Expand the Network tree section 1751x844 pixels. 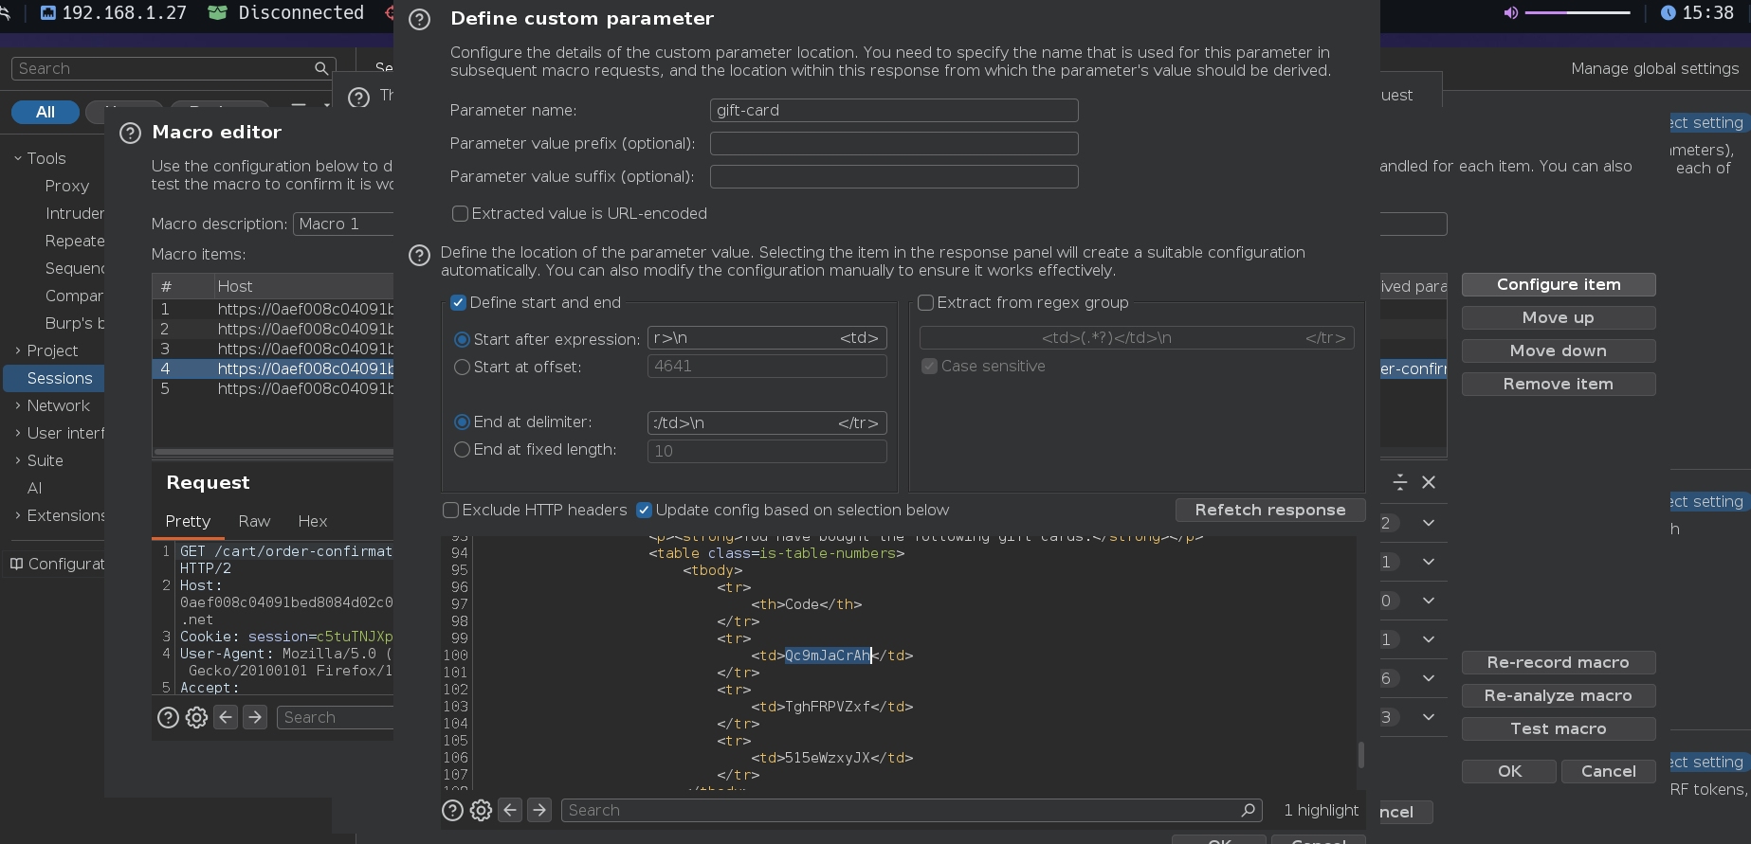click(18, 405)
